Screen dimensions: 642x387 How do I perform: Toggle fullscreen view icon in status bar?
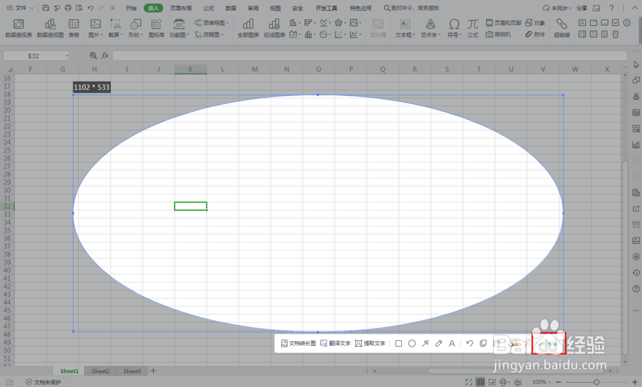point(469,382)
